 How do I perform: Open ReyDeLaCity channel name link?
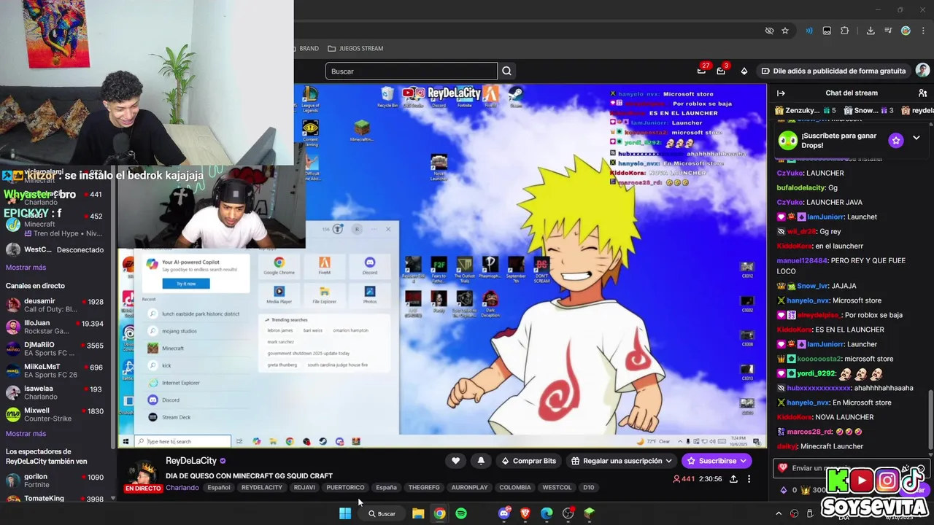(x=191, y=461)
